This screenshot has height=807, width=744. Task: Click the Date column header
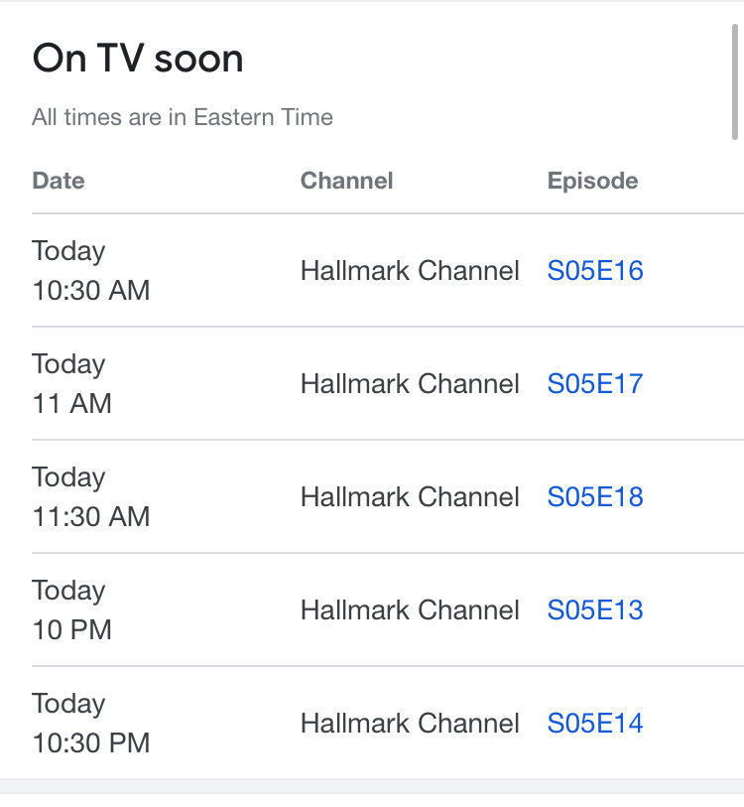[59, 181]
